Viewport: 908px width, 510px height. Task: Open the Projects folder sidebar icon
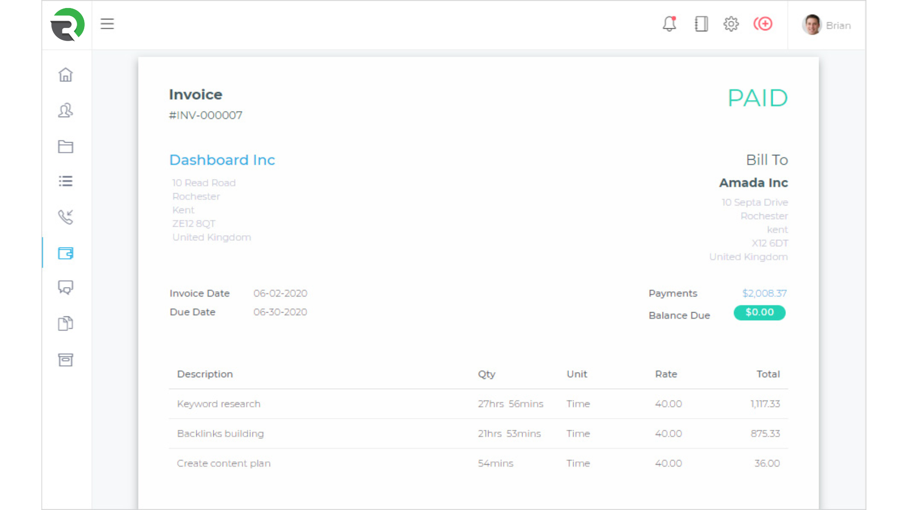(x=66, y=146)
